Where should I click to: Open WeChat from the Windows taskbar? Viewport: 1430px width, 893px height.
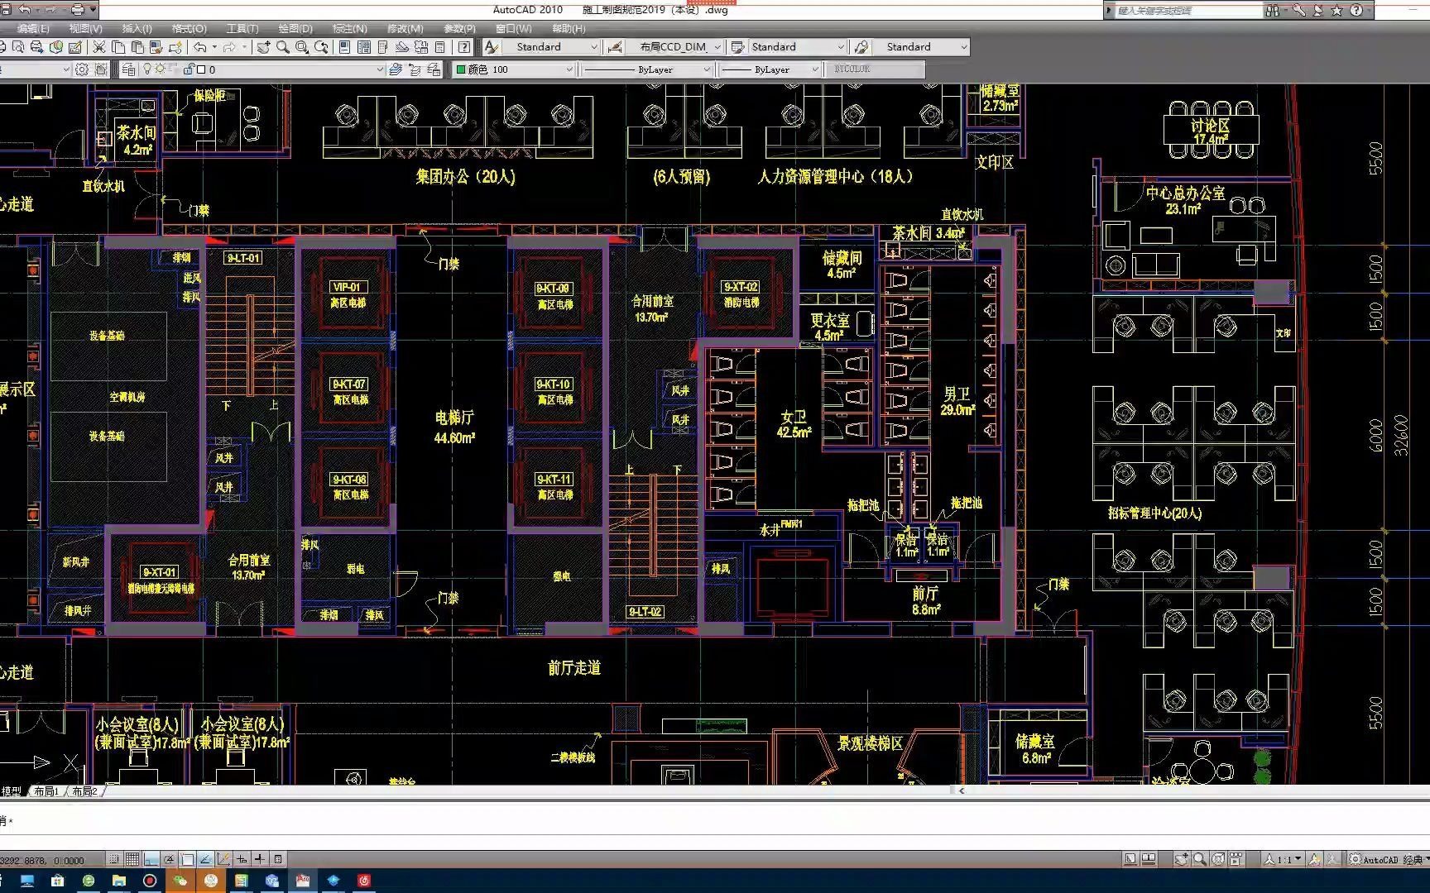[x=180, y=881]
